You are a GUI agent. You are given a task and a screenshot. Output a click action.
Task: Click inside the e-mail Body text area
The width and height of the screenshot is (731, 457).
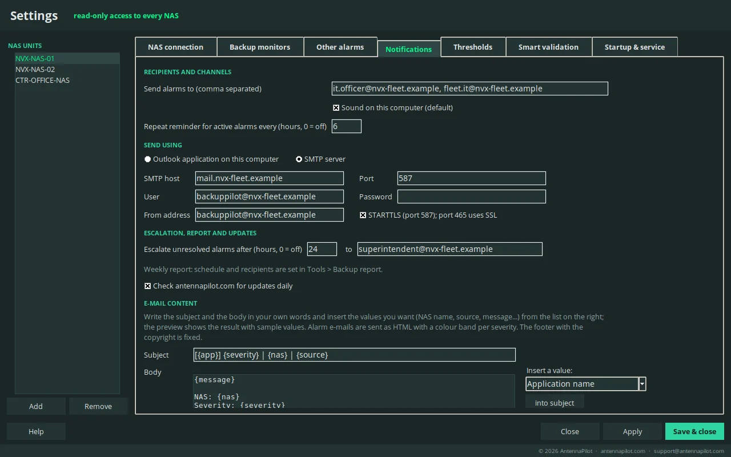pos(354,391)
